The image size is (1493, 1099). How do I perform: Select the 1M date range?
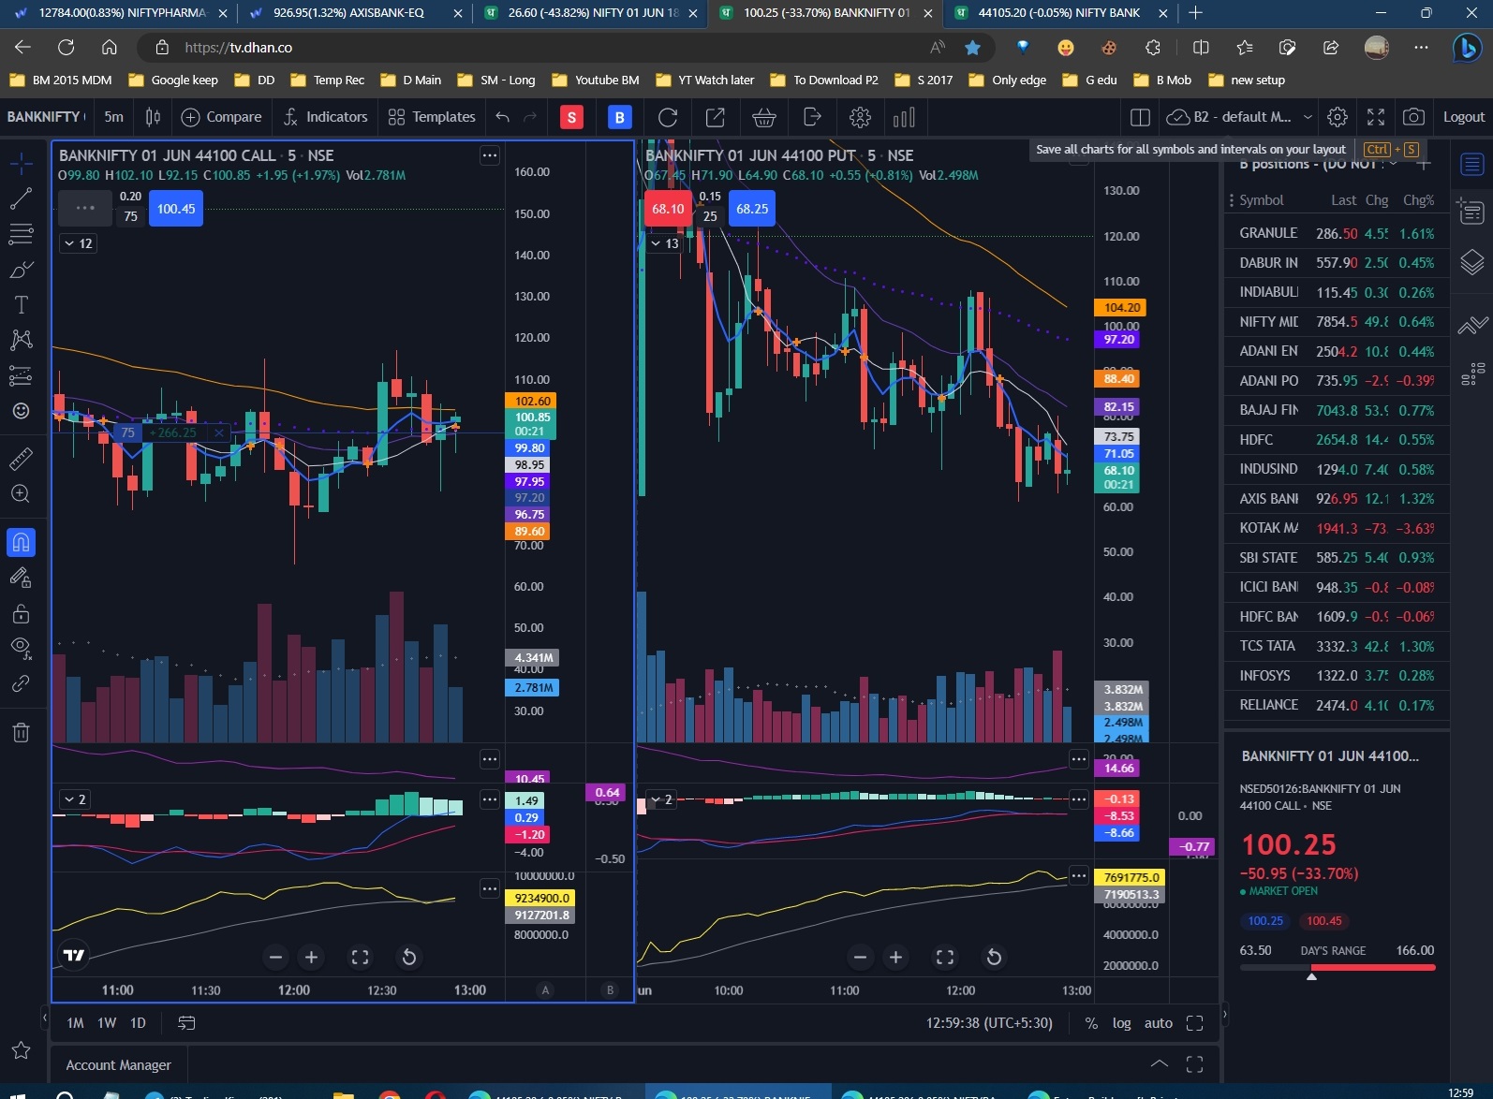click(76, 1023)
